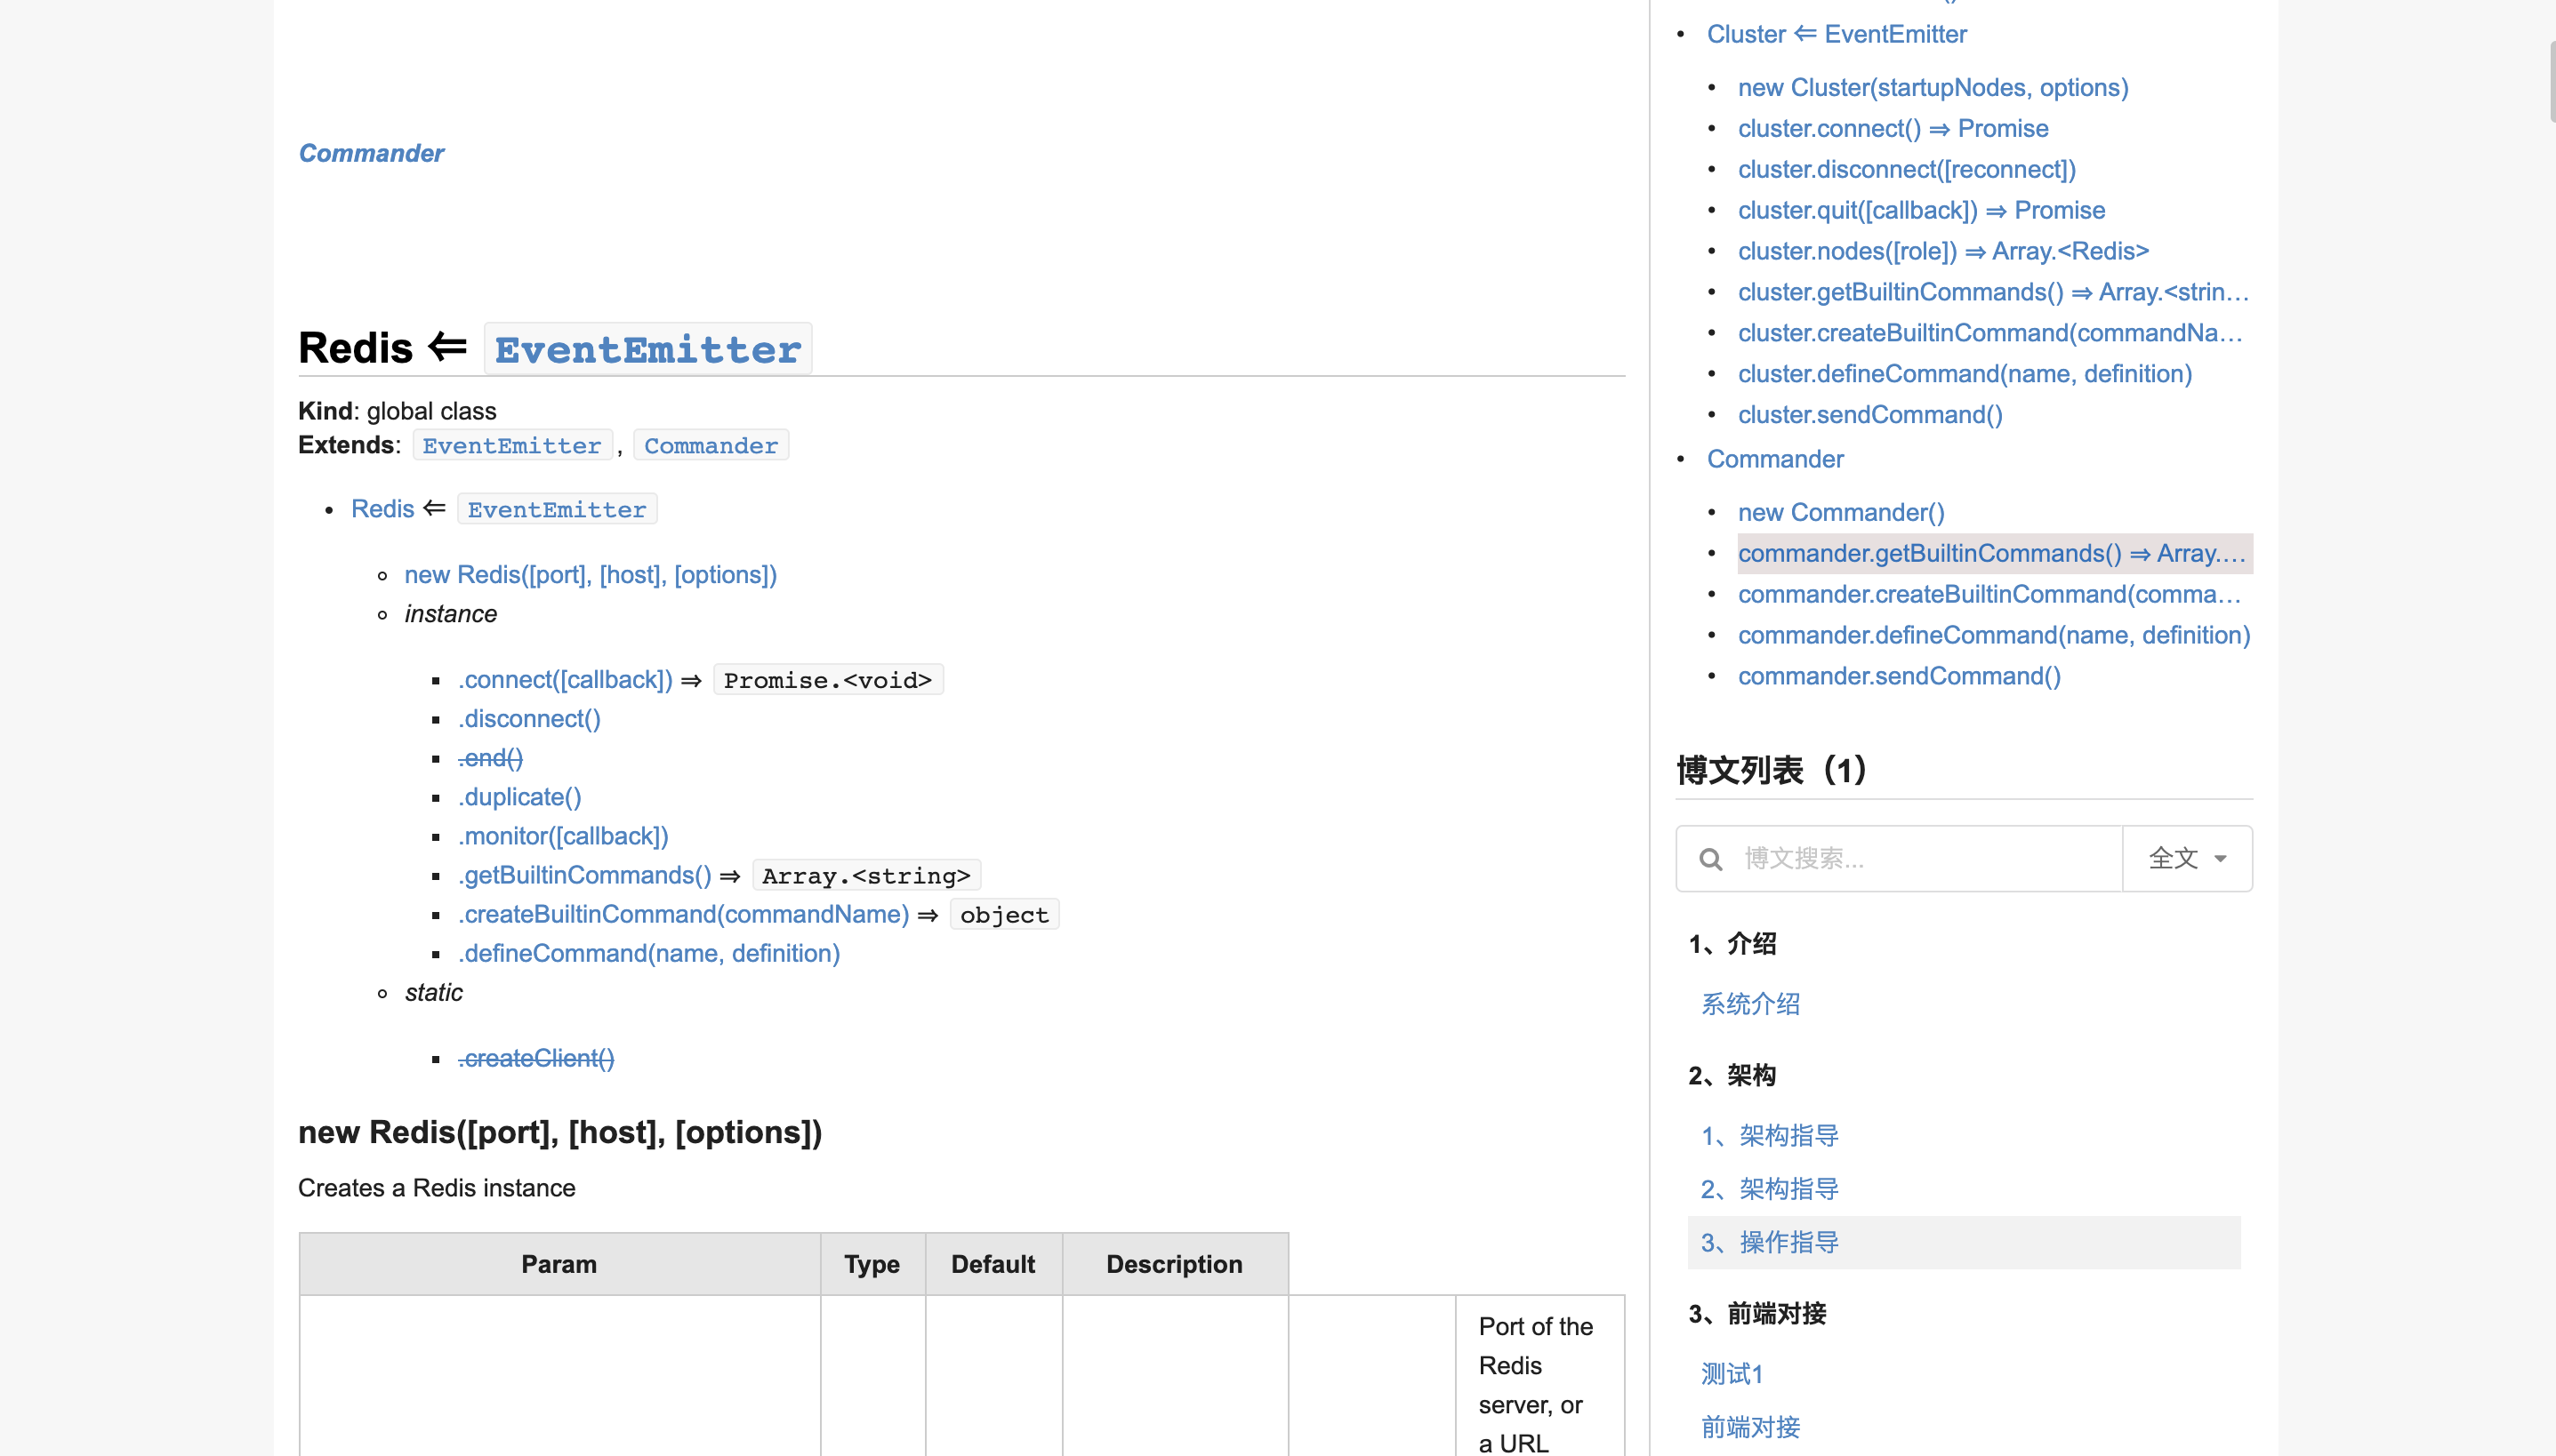2556x1456 pixels.
Task: Select highlighted commander.getBuiltinCommands() sidebar entry
Action: [x=1990, y=554]
